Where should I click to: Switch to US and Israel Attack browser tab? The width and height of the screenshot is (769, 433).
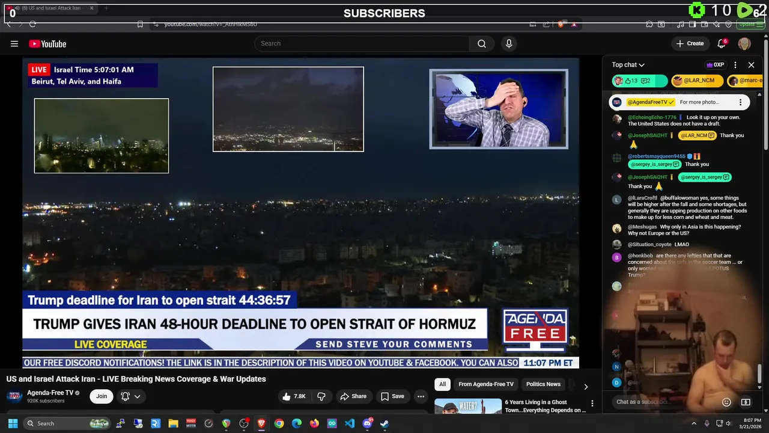(x=50, y=8)
